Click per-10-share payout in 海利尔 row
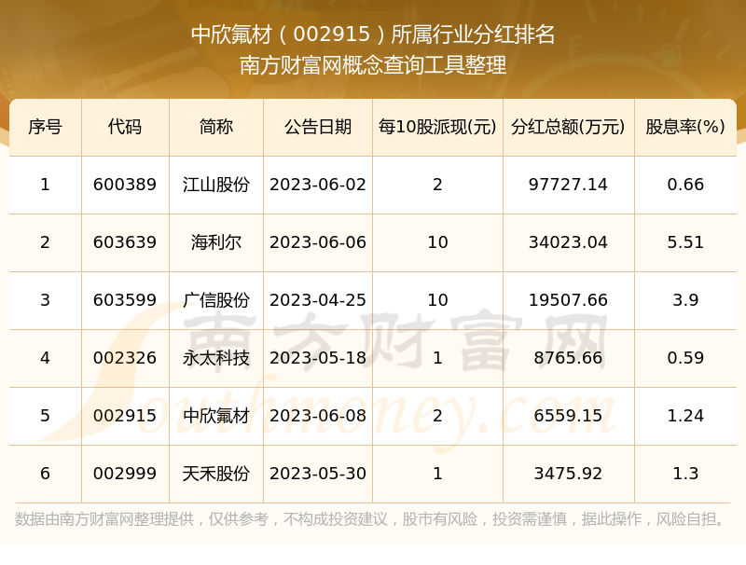This screenshot has width=746, height=565. coord(437,242)
